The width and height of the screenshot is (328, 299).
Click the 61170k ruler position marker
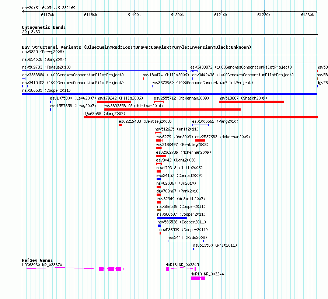pyautogui.click(x=48, y=15)
